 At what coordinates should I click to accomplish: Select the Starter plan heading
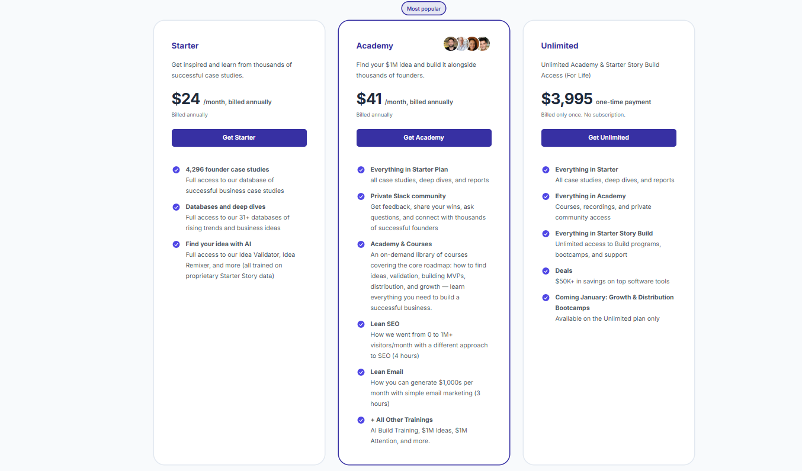click(185, 46)
